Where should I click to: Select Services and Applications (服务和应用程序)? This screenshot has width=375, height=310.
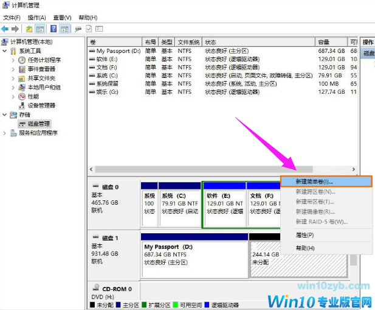[x=38, y=133]
